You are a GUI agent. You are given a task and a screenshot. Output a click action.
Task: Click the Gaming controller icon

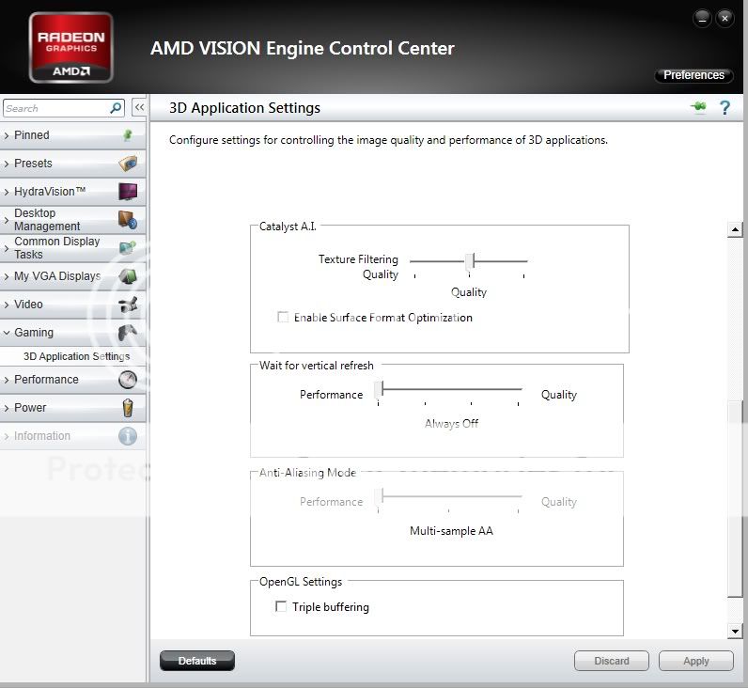tap(128, 333)
